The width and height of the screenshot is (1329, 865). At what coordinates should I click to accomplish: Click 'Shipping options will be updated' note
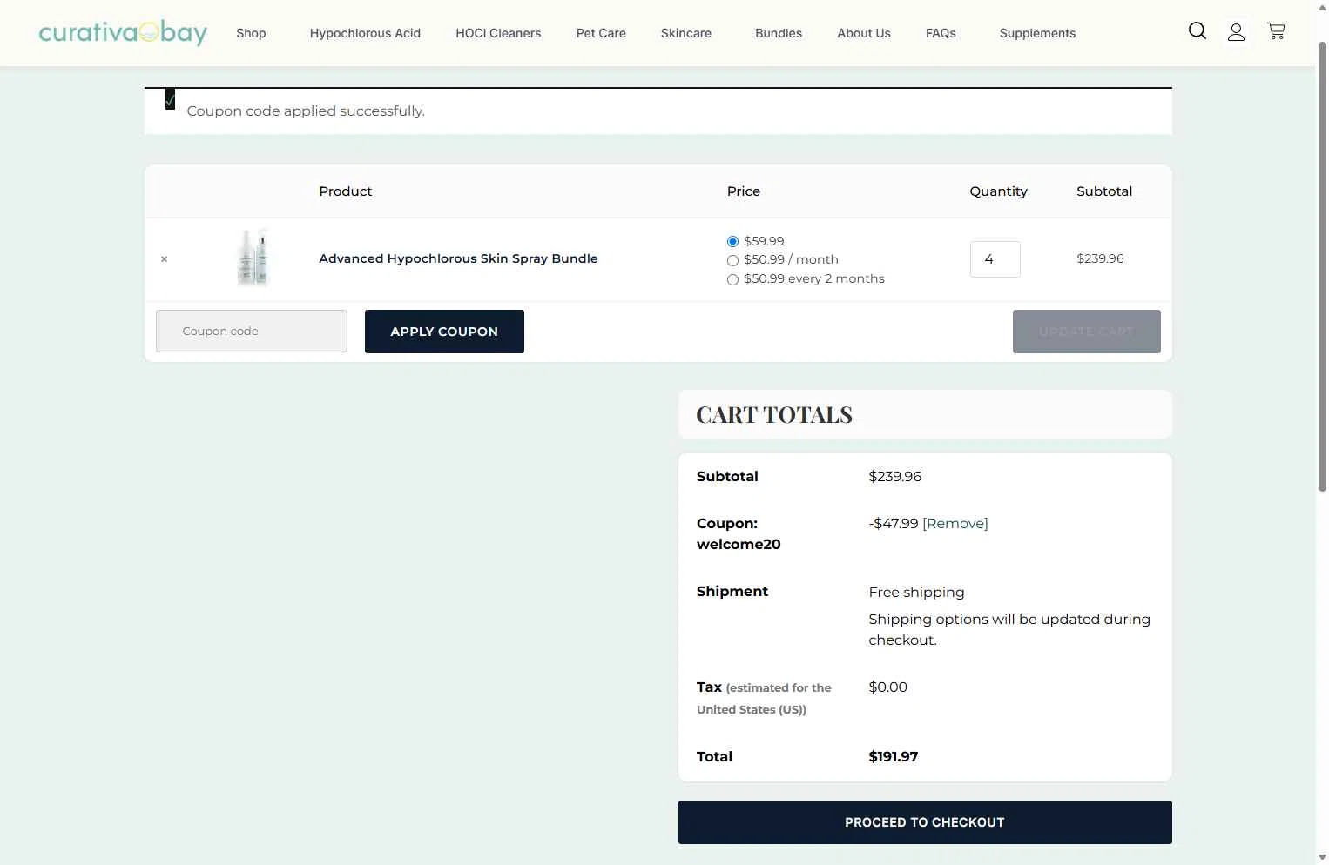click(1009, 629)
